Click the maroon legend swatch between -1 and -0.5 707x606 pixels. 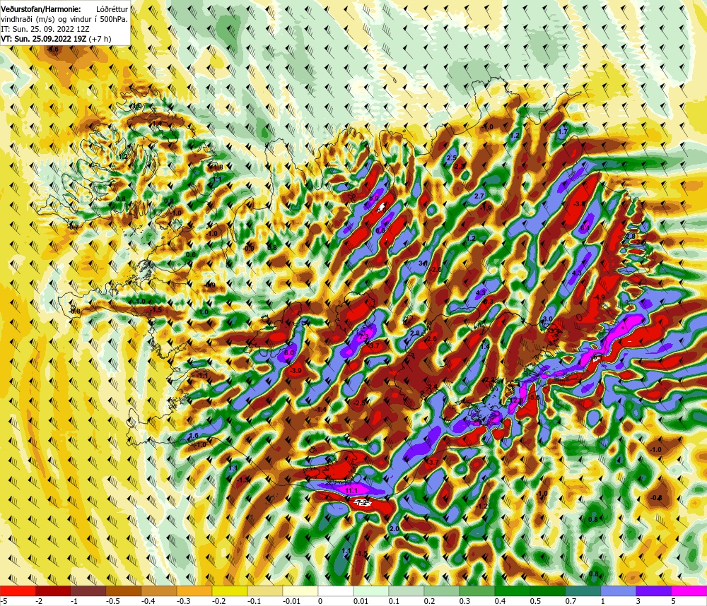88,590
